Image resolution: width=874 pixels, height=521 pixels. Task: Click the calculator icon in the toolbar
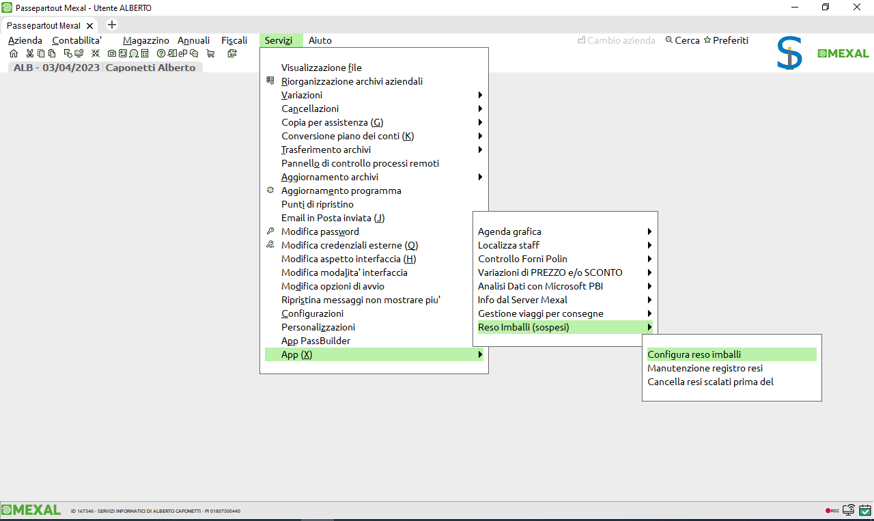point(144,53)
